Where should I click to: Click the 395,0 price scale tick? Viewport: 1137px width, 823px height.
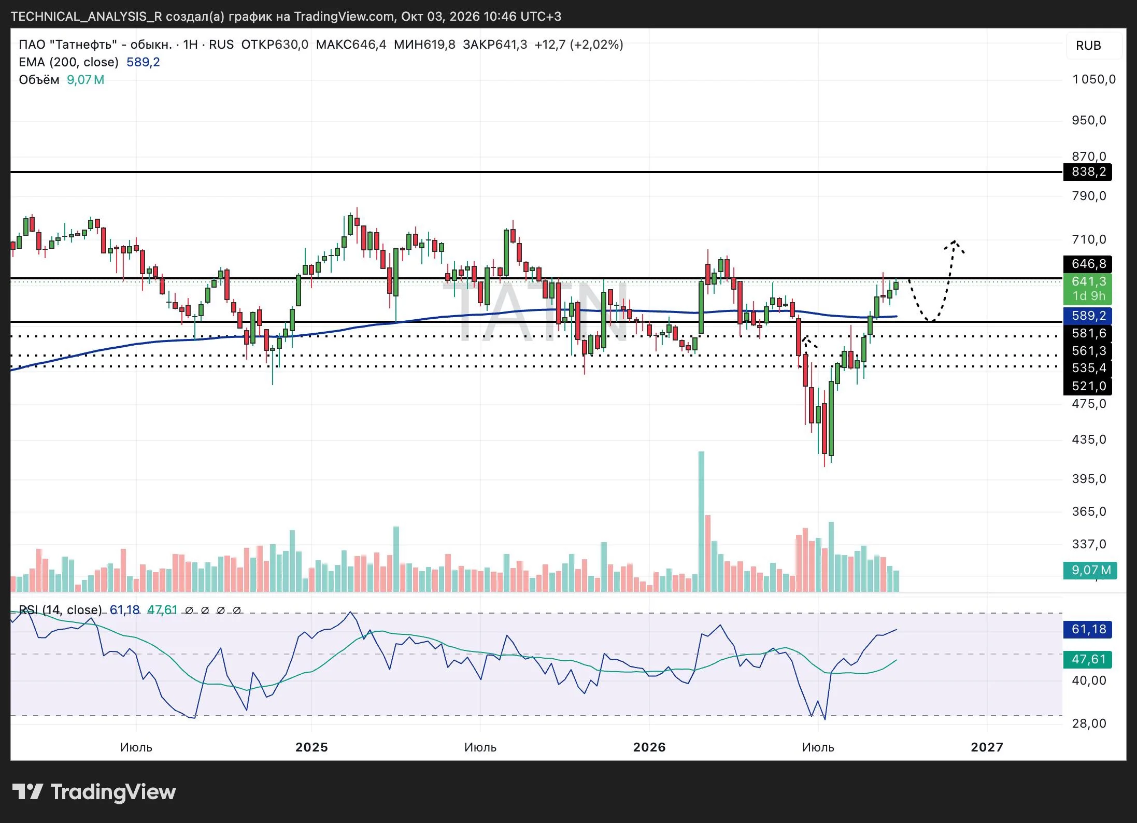[x=1089, y=479]
